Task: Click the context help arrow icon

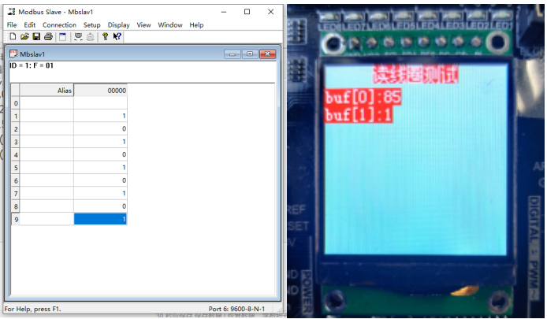Action: point(117,36)
